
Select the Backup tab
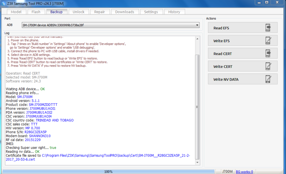(56, 12)
